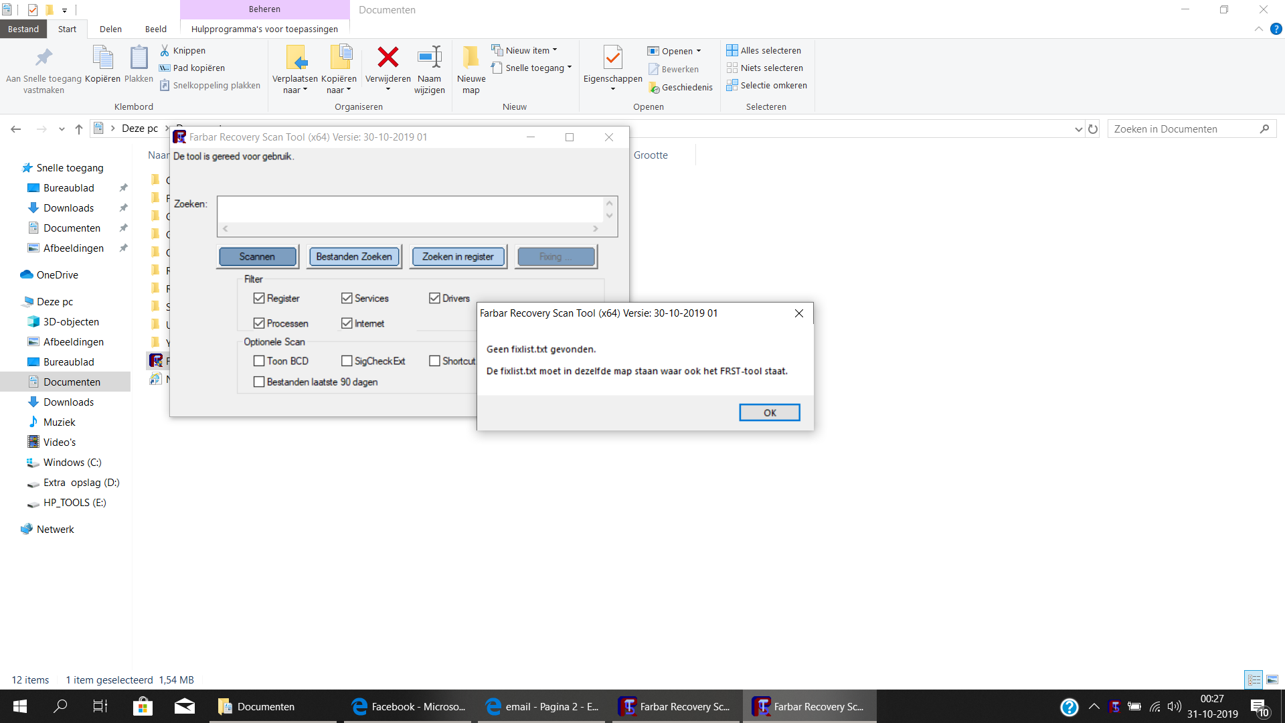This screenshot has height=723, width=1285.
Task: Click the Beheren contextual tab
Action: [264, 9]
